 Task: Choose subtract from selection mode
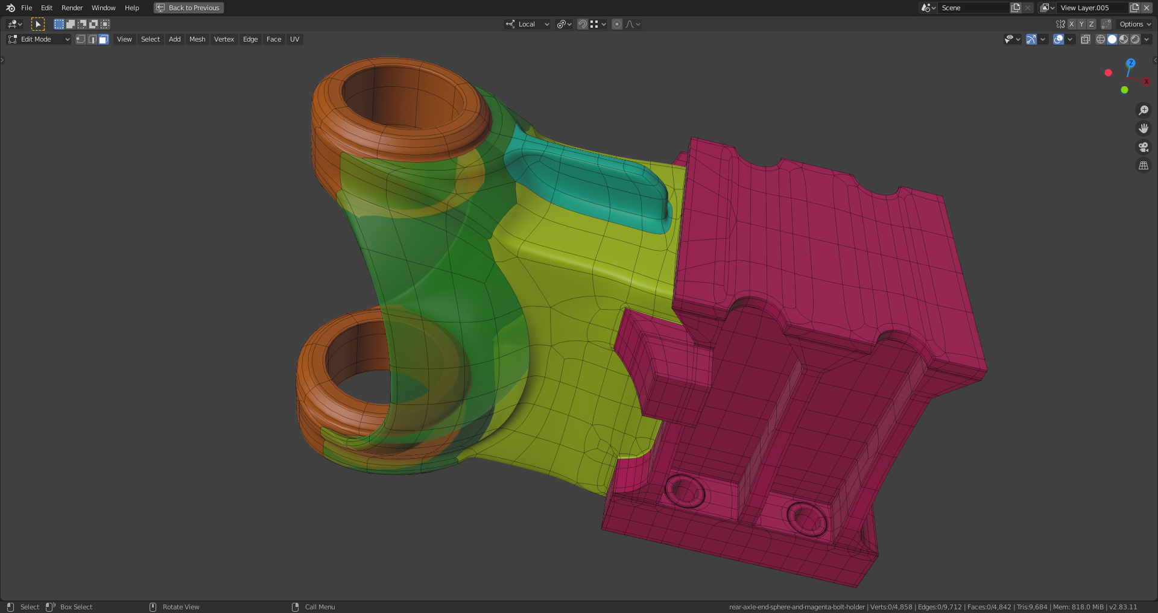point(82,24)
